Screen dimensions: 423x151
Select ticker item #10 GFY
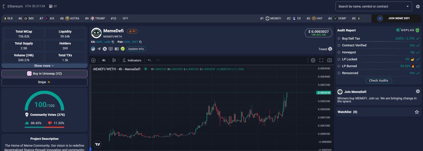point(119,18)
